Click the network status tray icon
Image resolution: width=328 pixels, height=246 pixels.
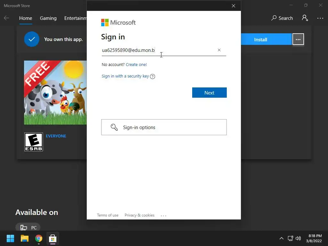click(290, 238)
